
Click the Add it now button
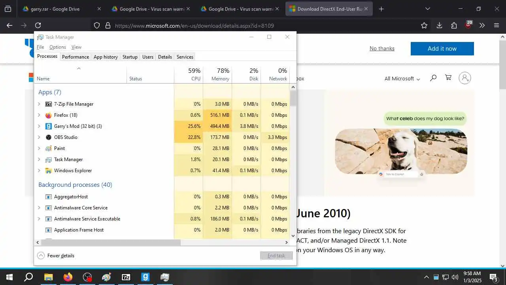click(x=442, y=49)
